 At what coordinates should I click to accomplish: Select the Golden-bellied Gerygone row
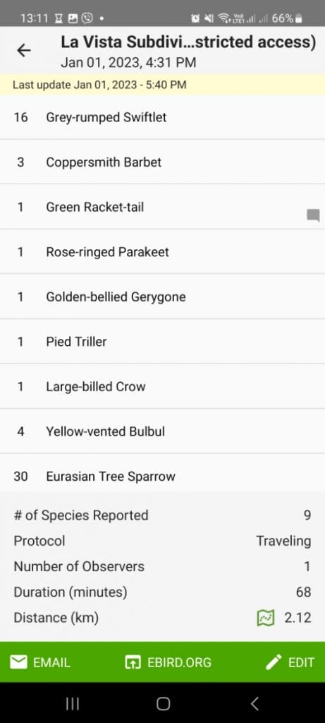(x=162, y=297)
